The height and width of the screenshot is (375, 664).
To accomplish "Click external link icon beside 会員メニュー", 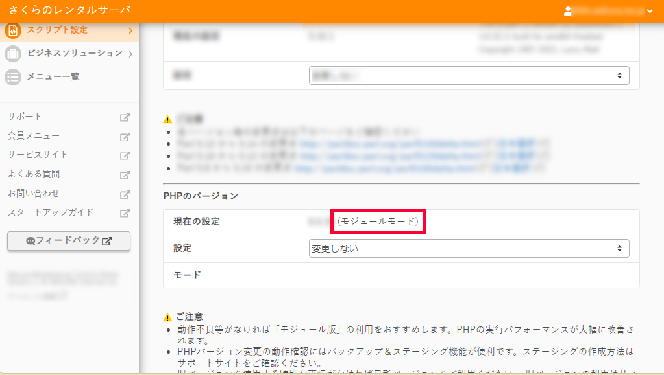I will pos(125,137).
